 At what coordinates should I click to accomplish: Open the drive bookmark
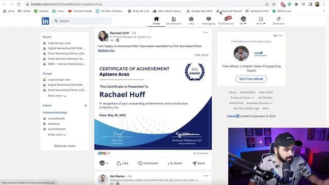(9, 11)
